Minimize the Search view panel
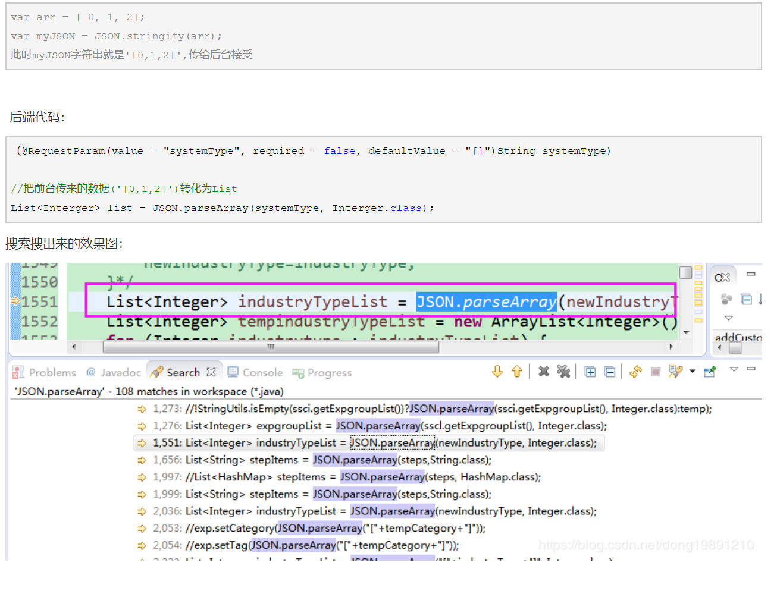This screenshot has height=597, width=777. (751, 369)
